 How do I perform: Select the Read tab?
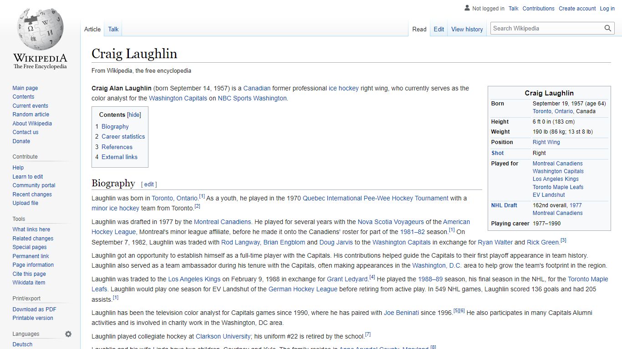[419, 29]
